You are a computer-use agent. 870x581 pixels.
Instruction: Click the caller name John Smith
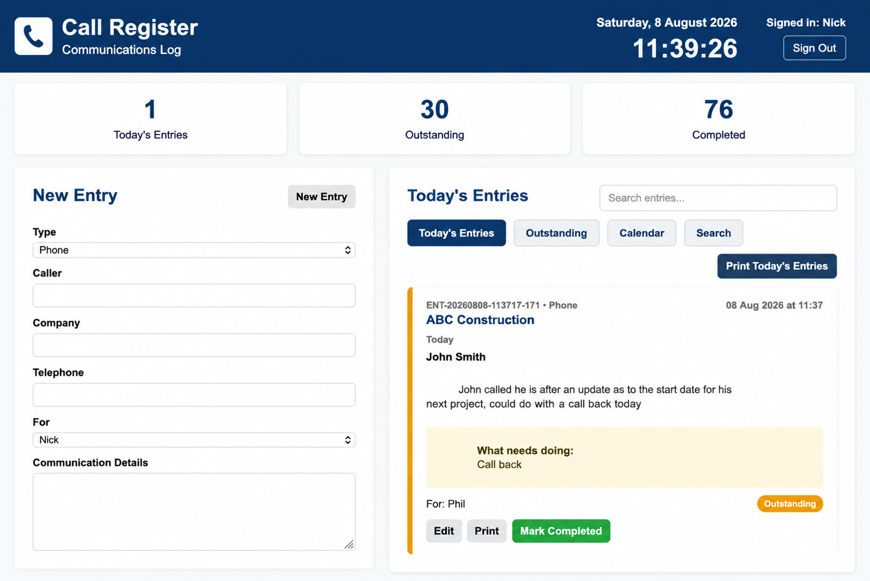point(456,357)
